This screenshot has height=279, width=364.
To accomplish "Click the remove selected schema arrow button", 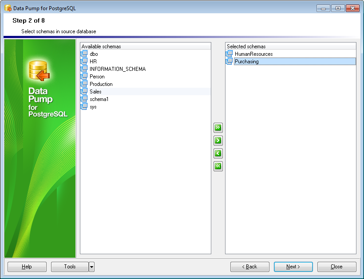I will point(218,154).
